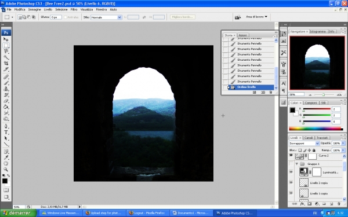Select the Slice tool
Screen dimensions: 348x217
click(x=6, y=69)
